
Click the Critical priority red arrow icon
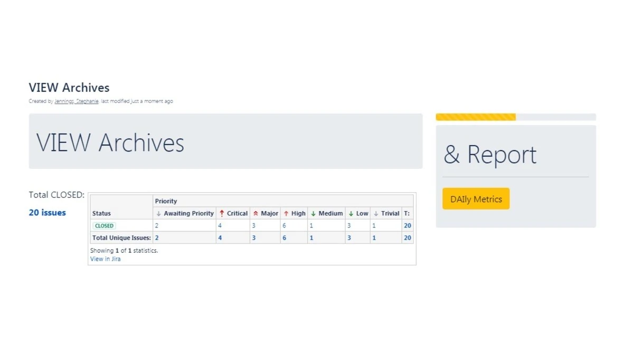click(222, 213)
